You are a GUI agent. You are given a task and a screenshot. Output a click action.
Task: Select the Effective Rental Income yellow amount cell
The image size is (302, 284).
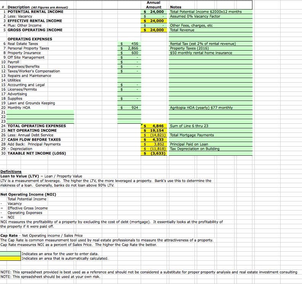154,21
